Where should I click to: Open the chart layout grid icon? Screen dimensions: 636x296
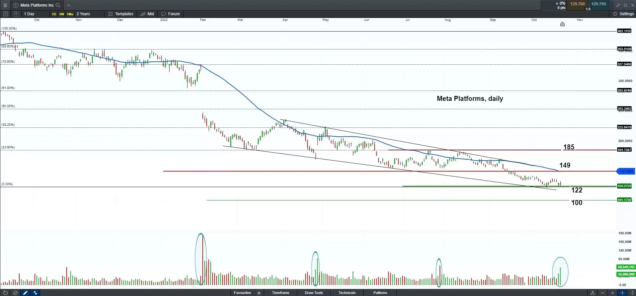coord(16,14)
